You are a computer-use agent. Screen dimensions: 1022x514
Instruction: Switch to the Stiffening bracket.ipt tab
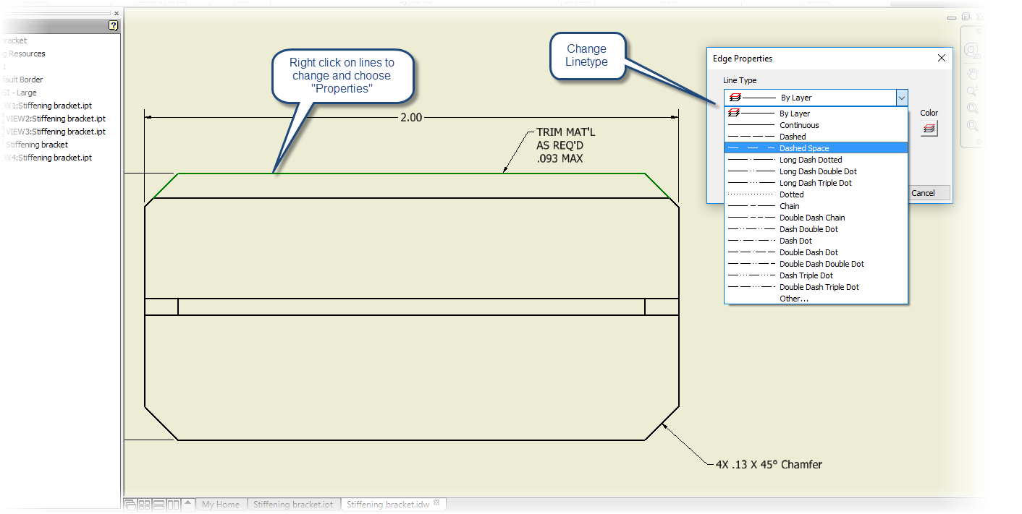(294, 504)
